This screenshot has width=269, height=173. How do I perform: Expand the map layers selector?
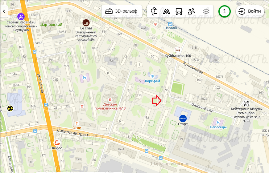point(206,11)
